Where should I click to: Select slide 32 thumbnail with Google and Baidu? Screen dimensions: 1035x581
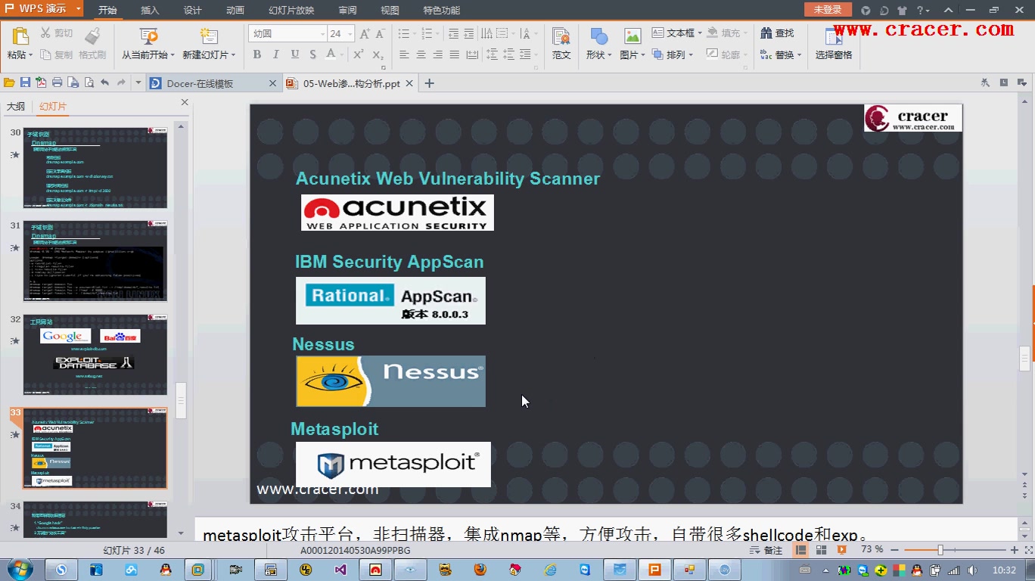pos(95,355)
